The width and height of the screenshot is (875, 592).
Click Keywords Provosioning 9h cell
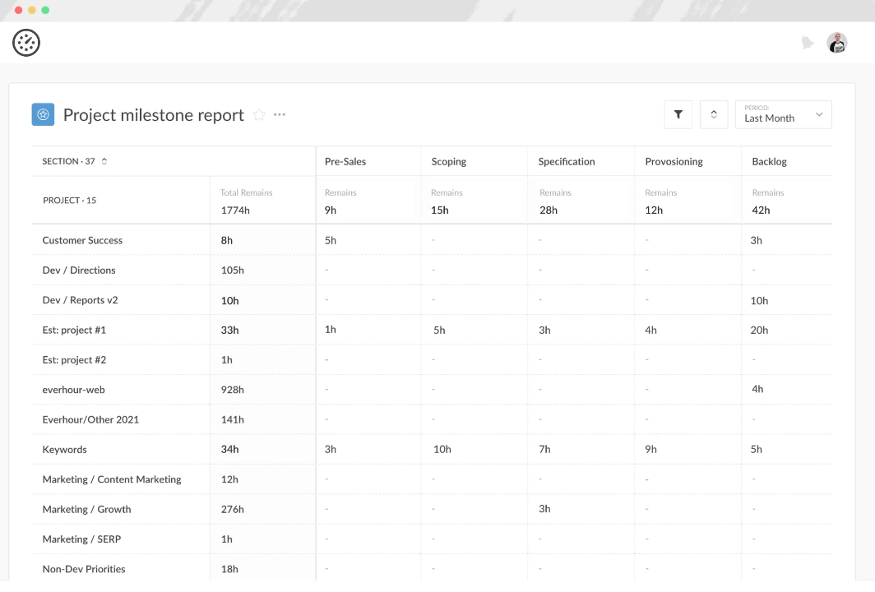(650, 449)
